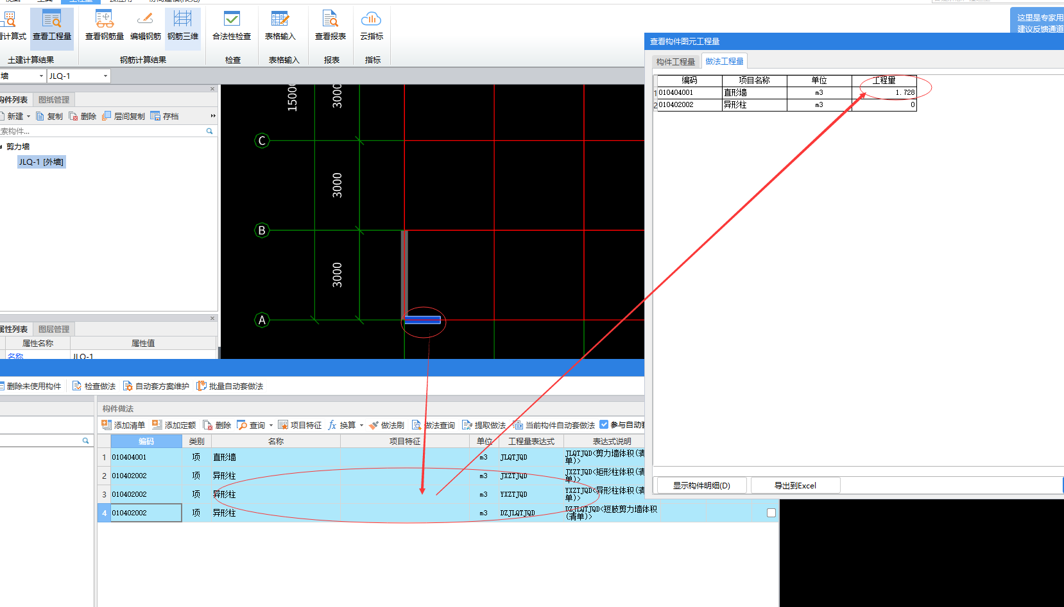Switch to 图层管理 tab
This screenshot has height=607, width=1064.
[x=54, y=329]
